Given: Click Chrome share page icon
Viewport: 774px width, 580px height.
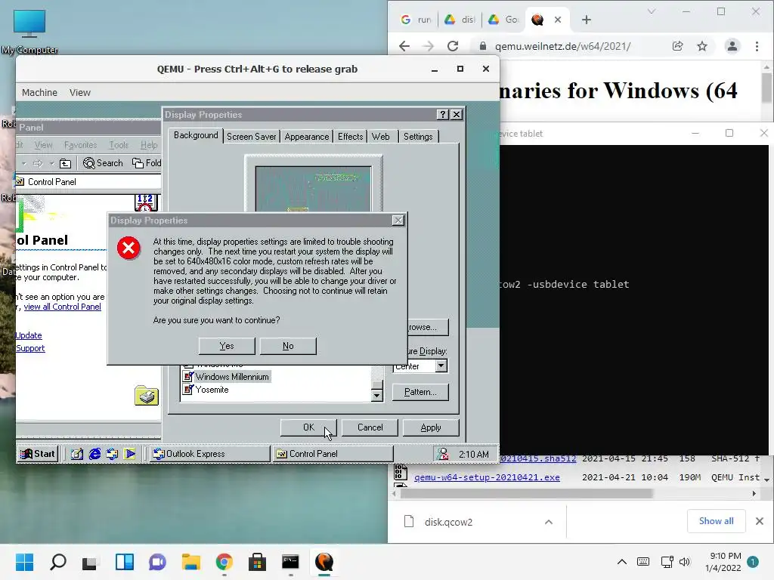Looking at the screenshot, I should pos(678,46).
